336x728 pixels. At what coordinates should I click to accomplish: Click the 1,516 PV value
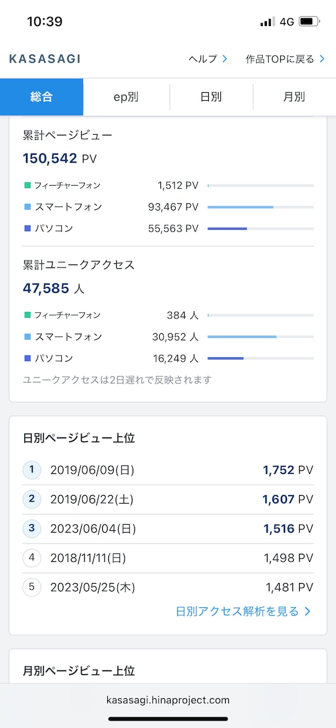pyautogui.click(x=288, y=528)
